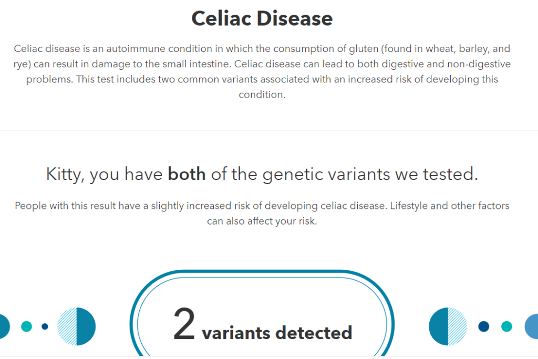Click the bold word 'both' in headline

187,174
